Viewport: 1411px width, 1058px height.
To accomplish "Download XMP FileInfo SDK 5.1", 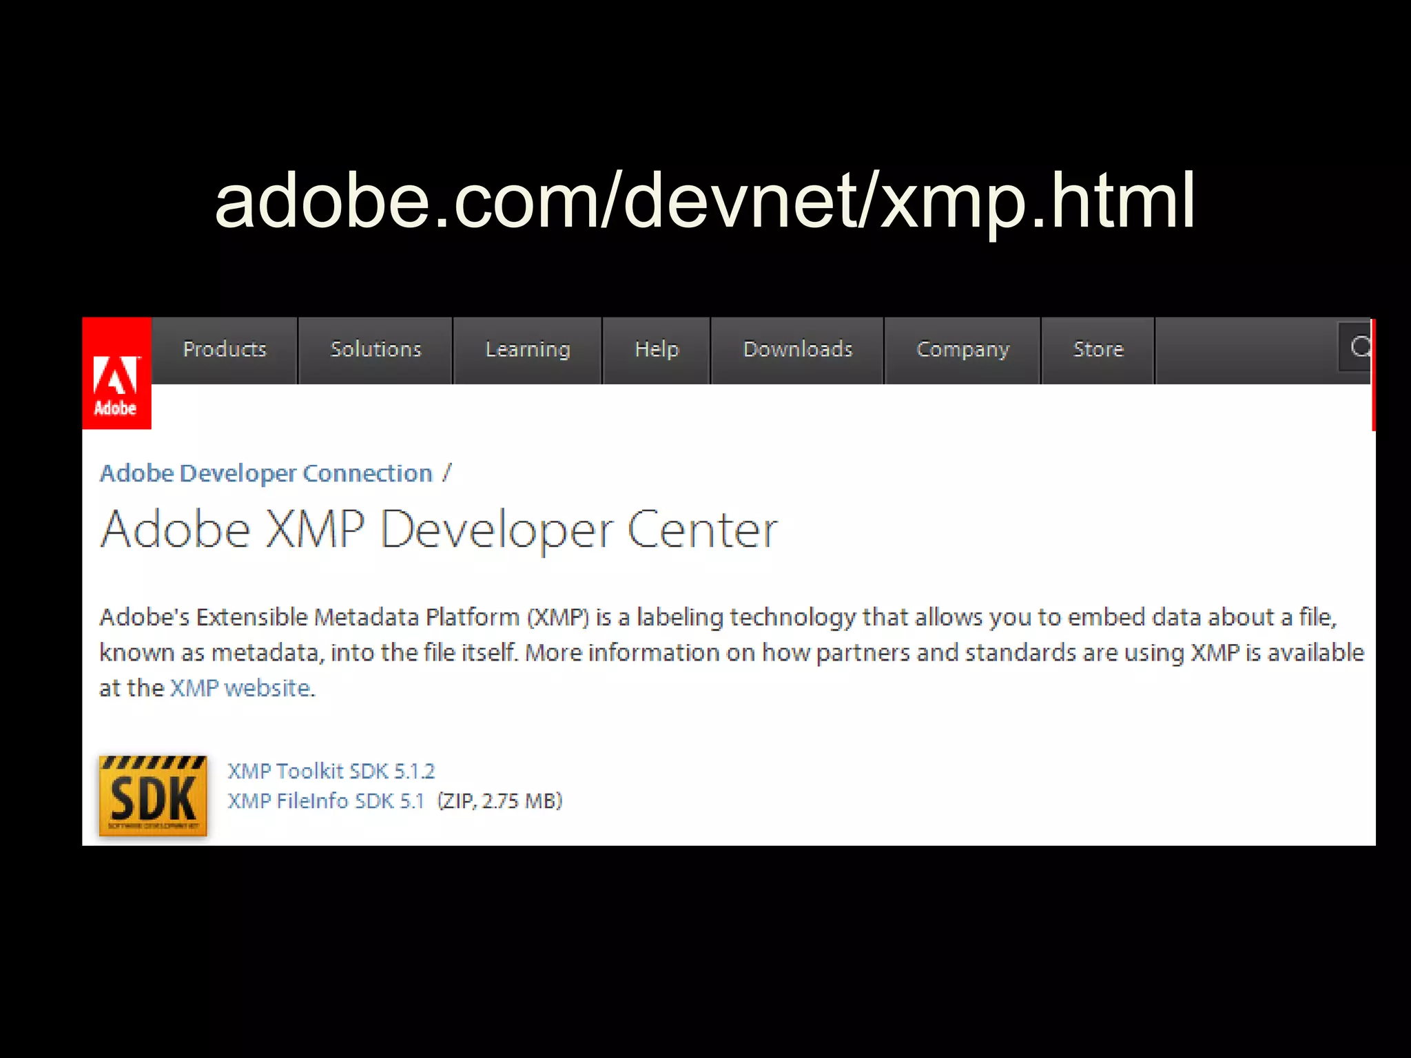I will (x=326, y=801).
